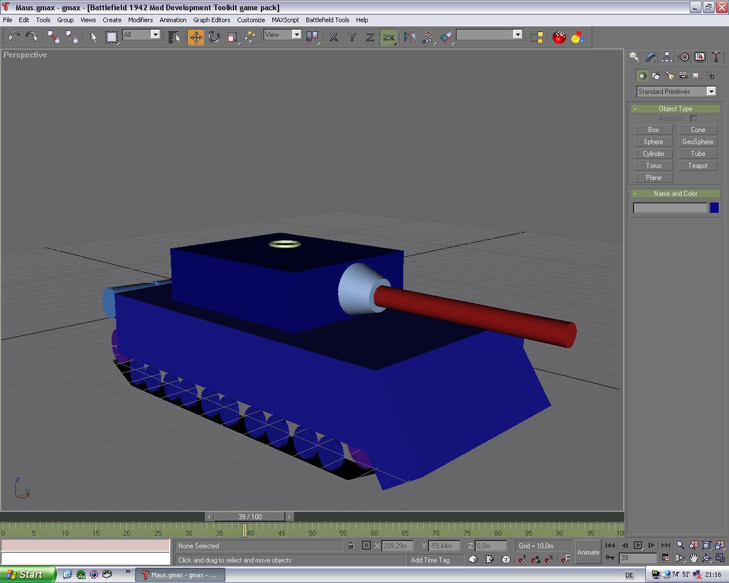Select the Rotate tool in toolbar
The height and width of the screenshot is (583, 729).
point(214,38)
